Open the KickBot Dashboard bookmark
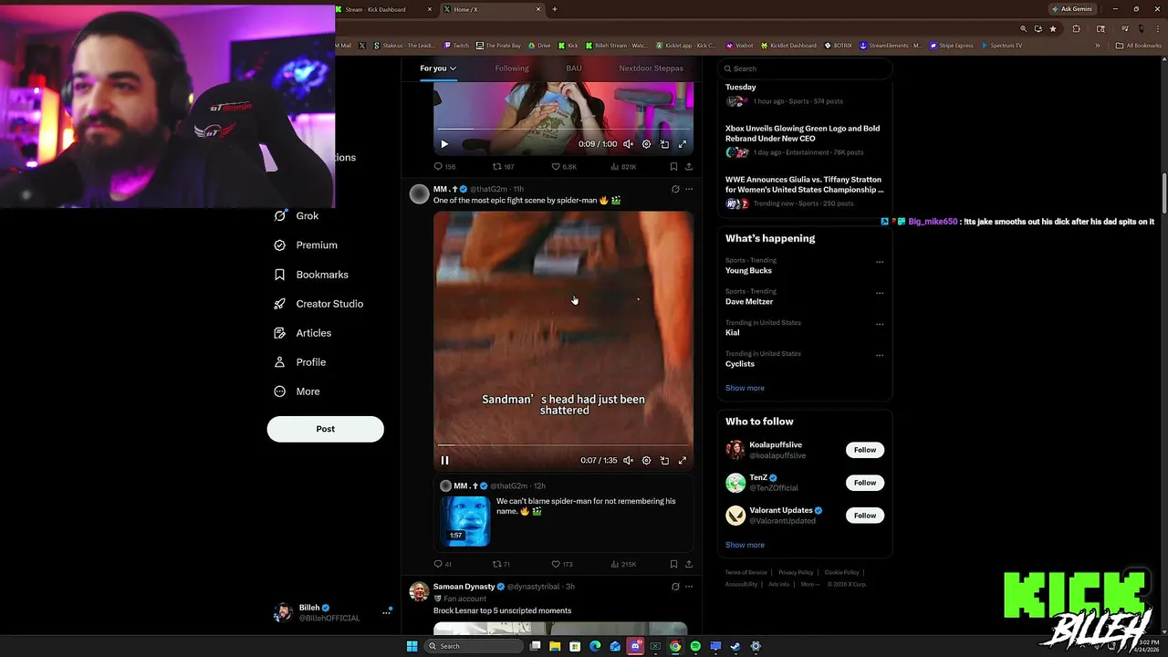Image resolution: width=1168 pixels, height=657 pixels. coord(788,46)
